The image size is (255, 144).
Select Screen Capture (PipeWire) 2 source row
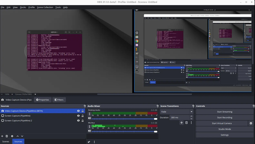point(43,121)
